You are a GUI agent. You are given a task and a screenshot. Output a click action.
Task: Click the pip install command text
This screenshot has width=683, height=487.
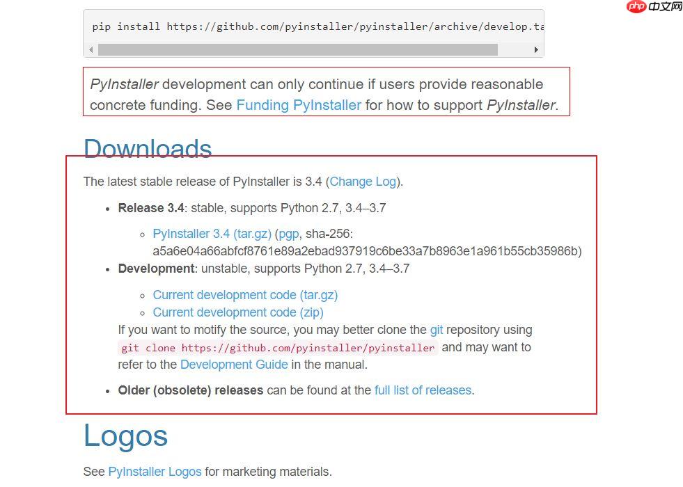pos(318,26)
